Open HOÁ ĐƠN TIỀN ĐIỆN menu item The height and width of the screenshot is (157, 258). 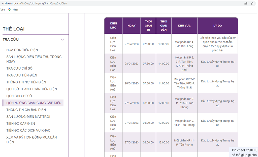pos(22,50)
